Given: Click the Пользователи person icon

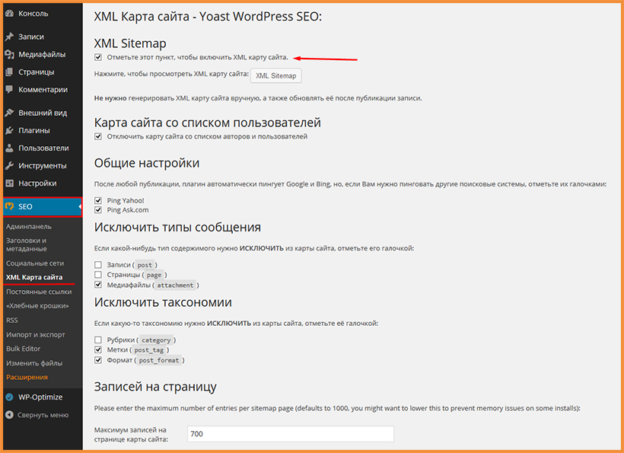Looking at the screenshot, I should click(x=10, y=148).
